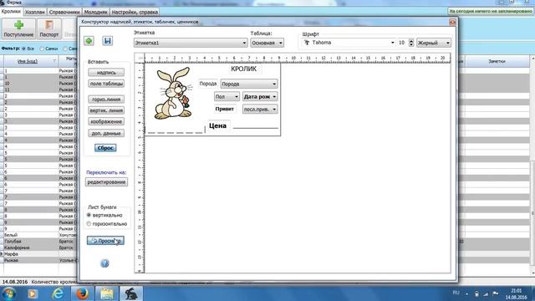Select the КРОЛИК title on the label
The image size is (535, 301).
(x=243, y=69)
